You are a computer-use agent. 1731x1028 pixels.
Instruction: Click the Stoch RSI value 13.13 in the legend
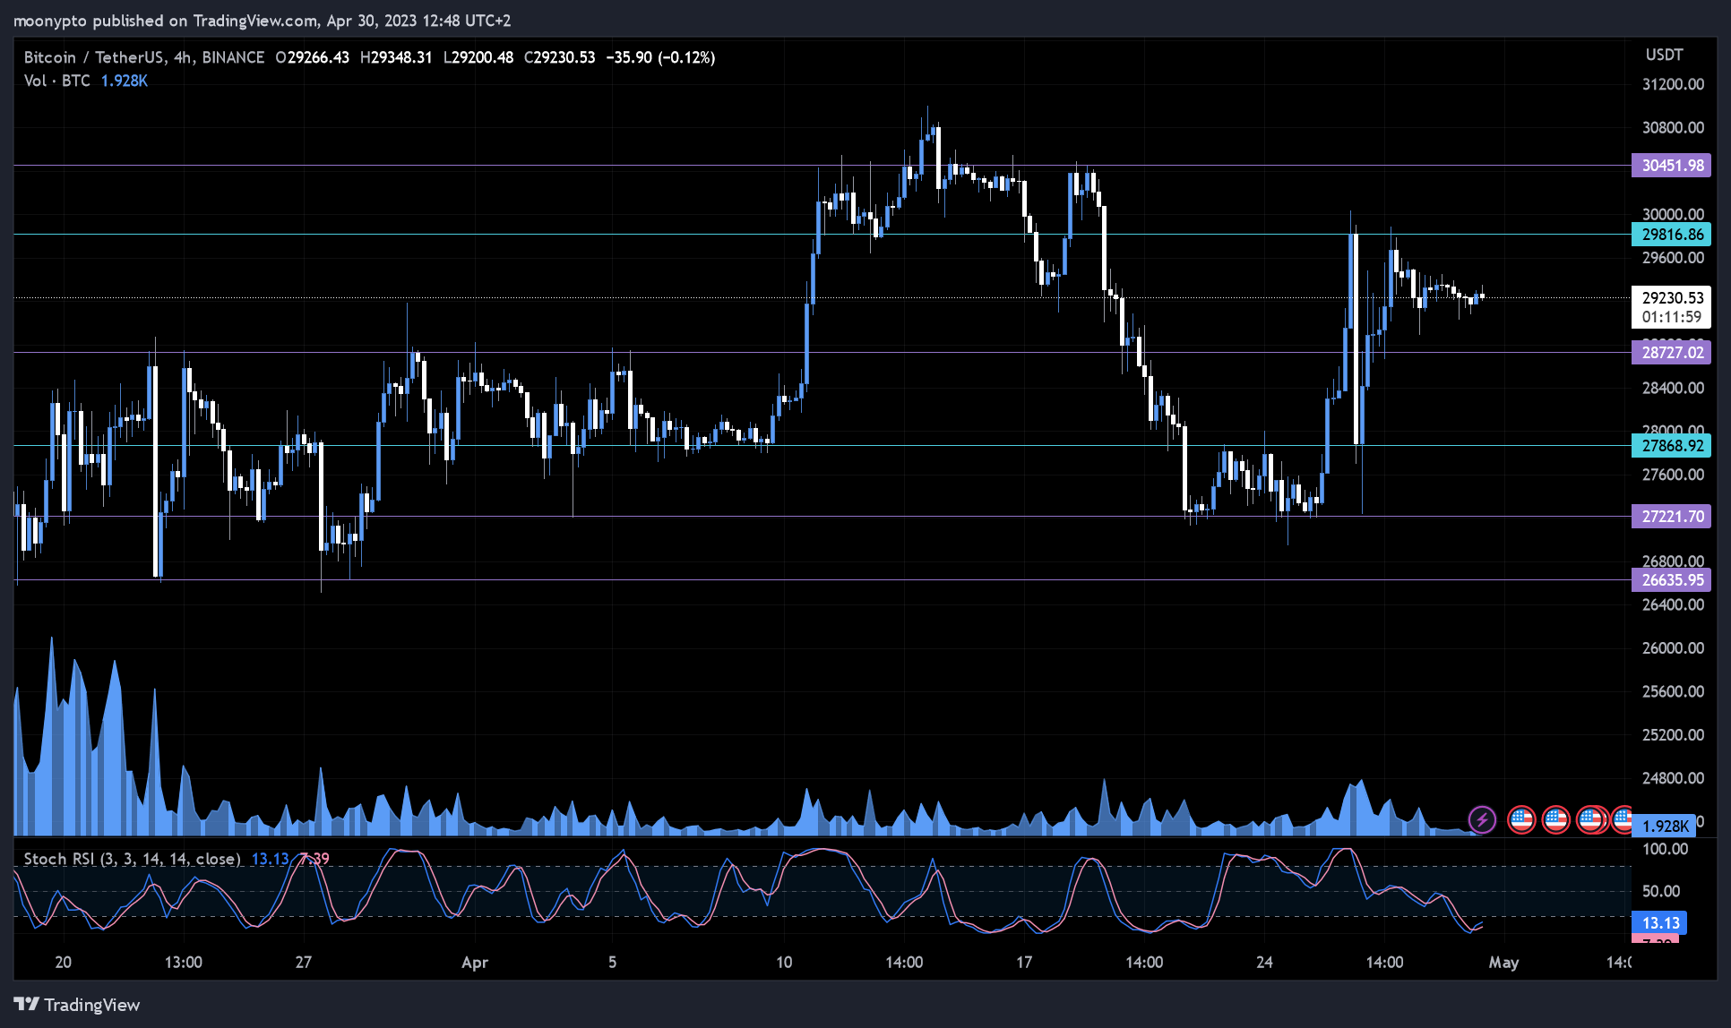coord(270,859)
